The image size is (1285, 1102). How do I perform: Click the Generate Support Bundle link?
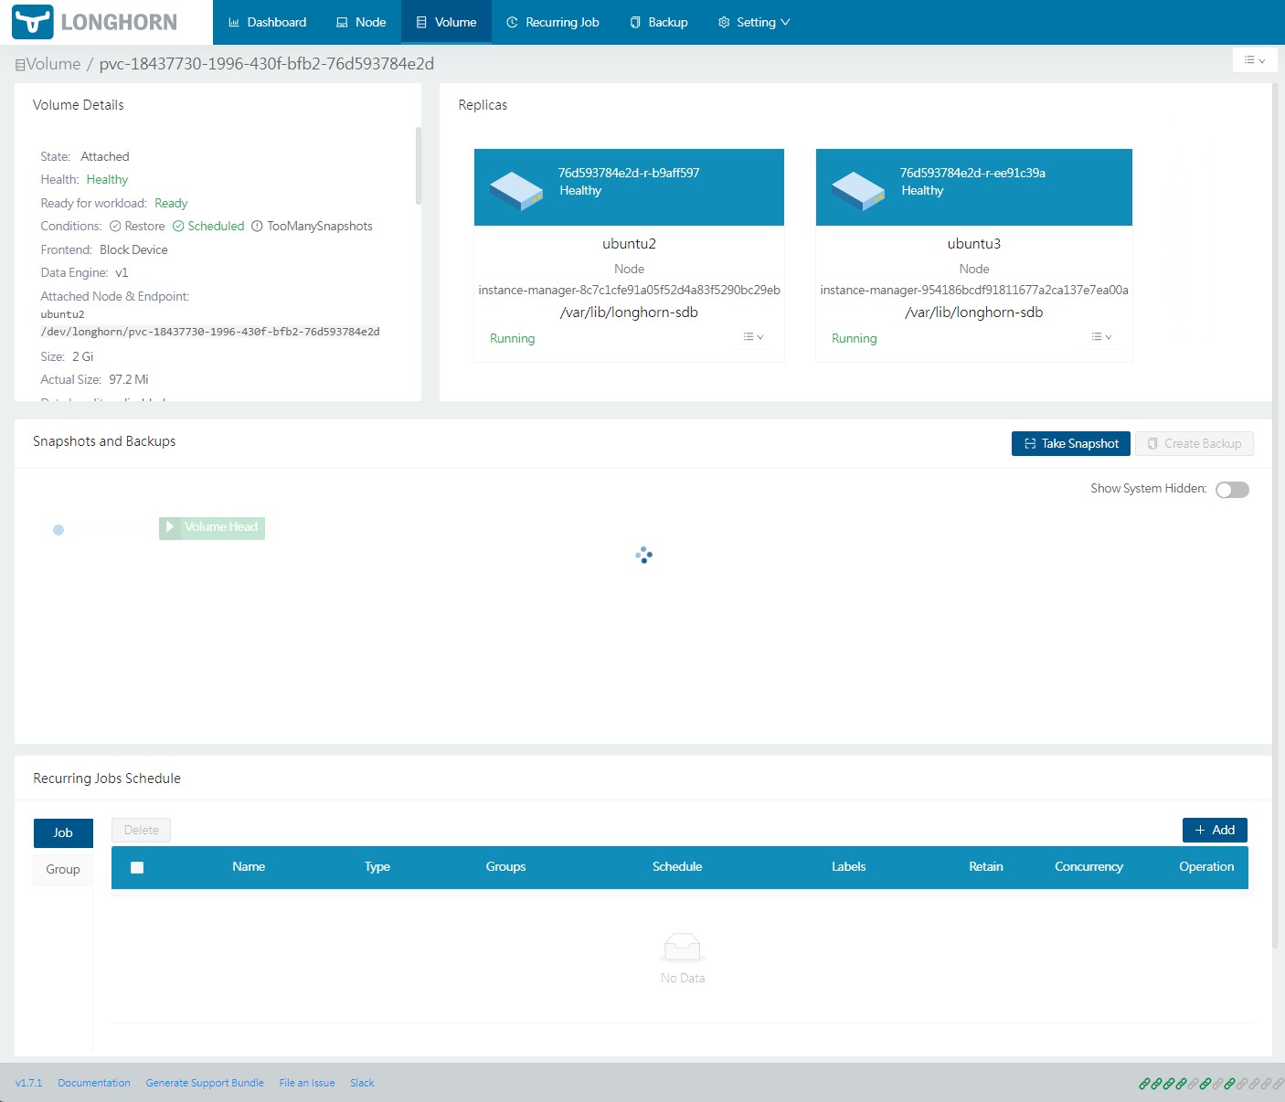coord(205,1082)
